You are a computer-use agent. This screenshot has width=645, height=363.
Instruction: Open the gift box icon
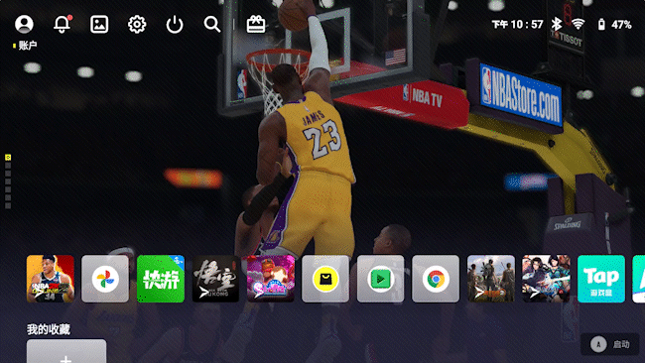pyautogui.click(x=256, y=24)
